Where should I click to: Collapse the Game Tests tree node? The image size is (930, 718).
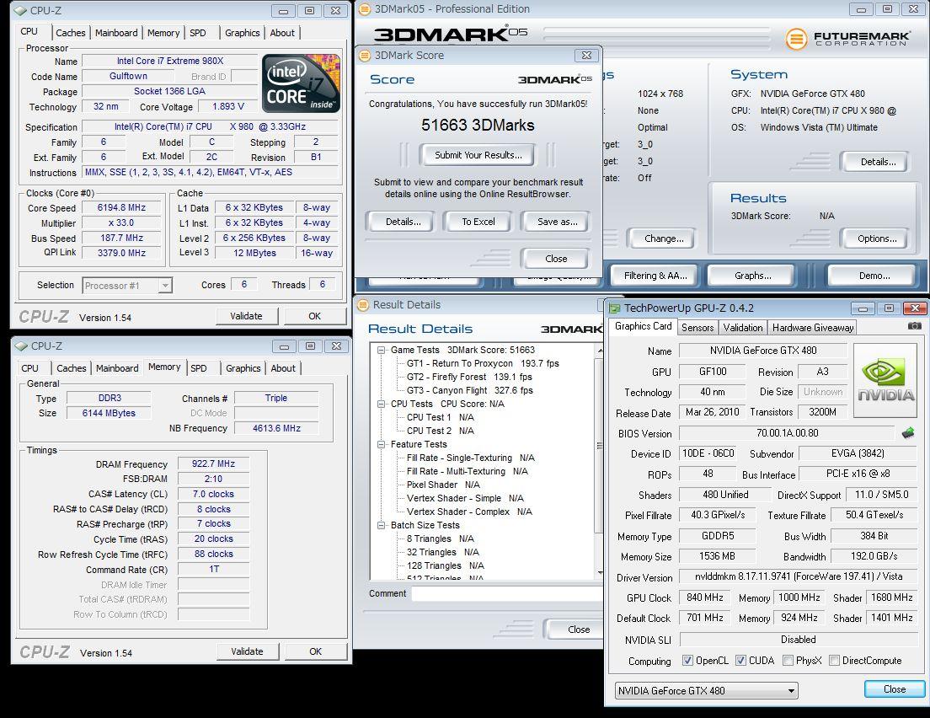point(382,350)
